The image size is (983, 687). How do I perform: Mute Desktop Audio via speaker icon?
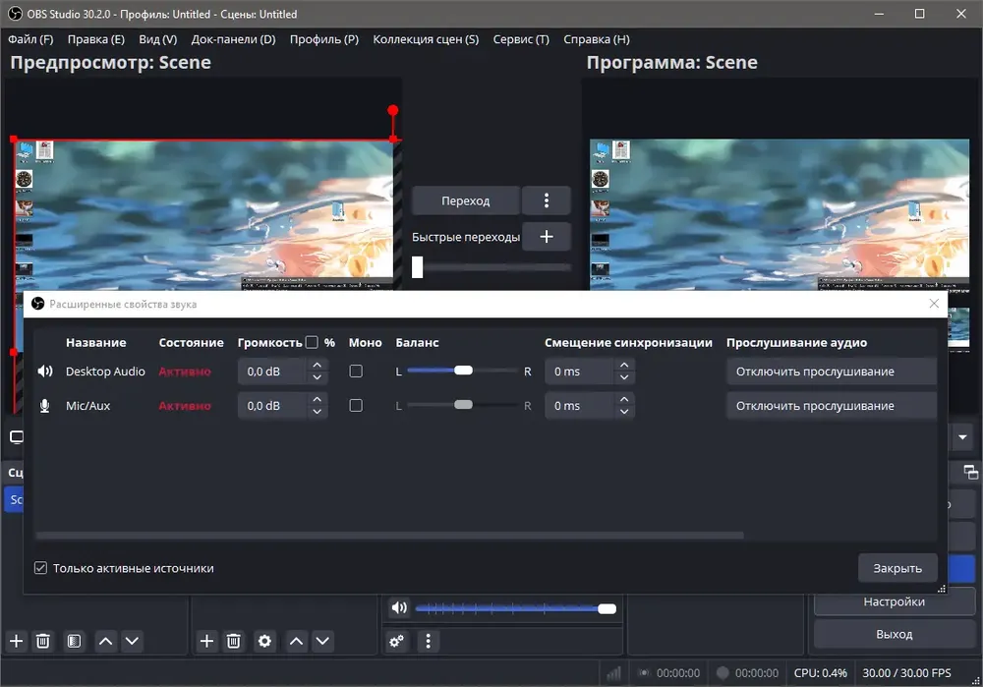coord(44,372)
